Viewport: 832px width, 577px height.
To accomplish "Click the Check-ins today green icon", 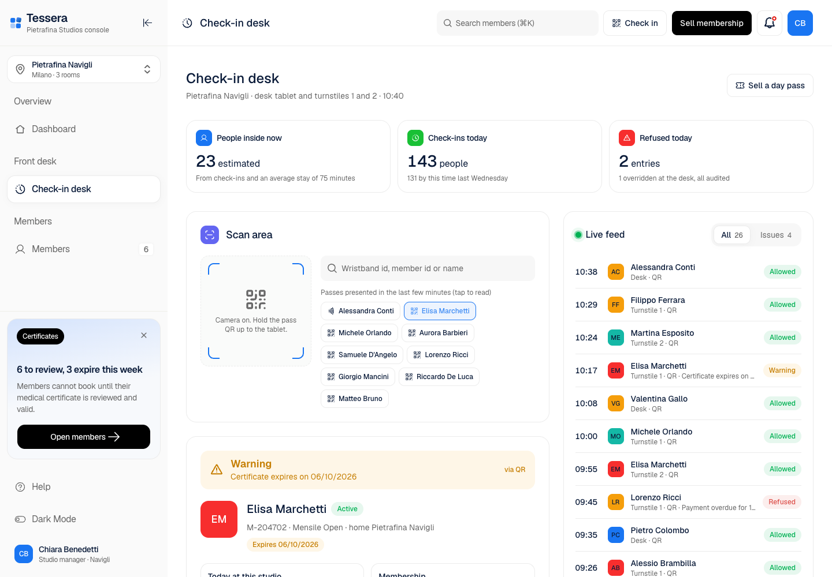I will (415, 138).
